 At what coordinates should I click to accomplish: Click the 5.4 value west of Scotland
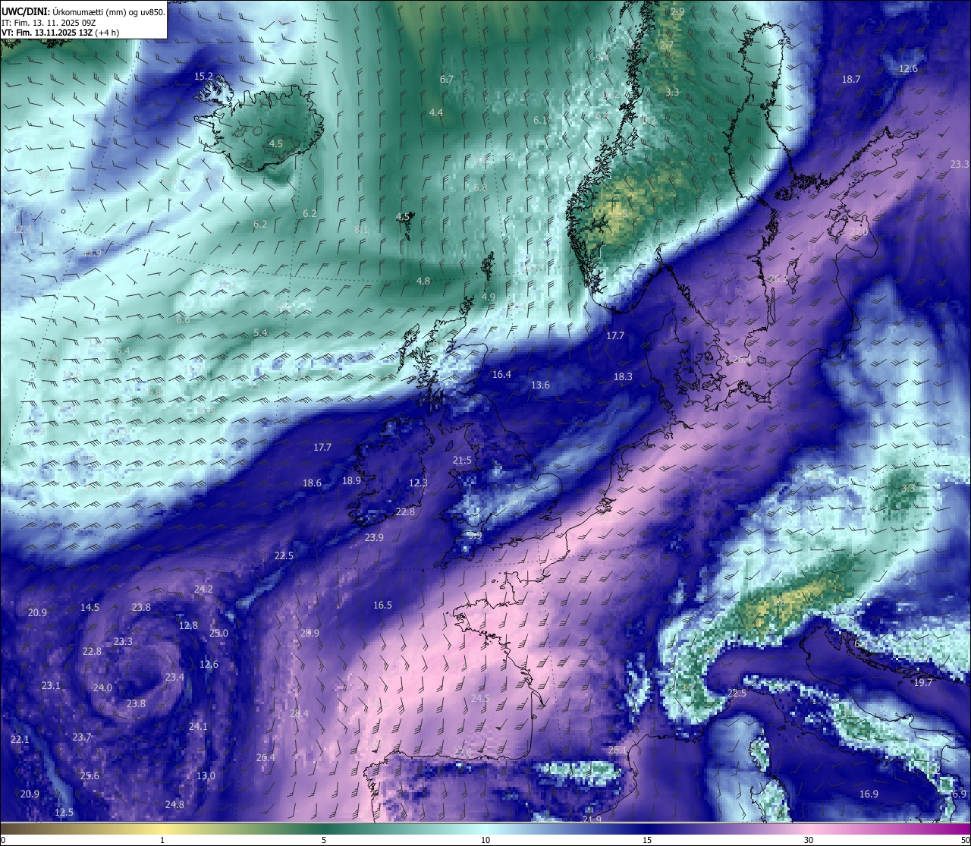pos(260,333)
